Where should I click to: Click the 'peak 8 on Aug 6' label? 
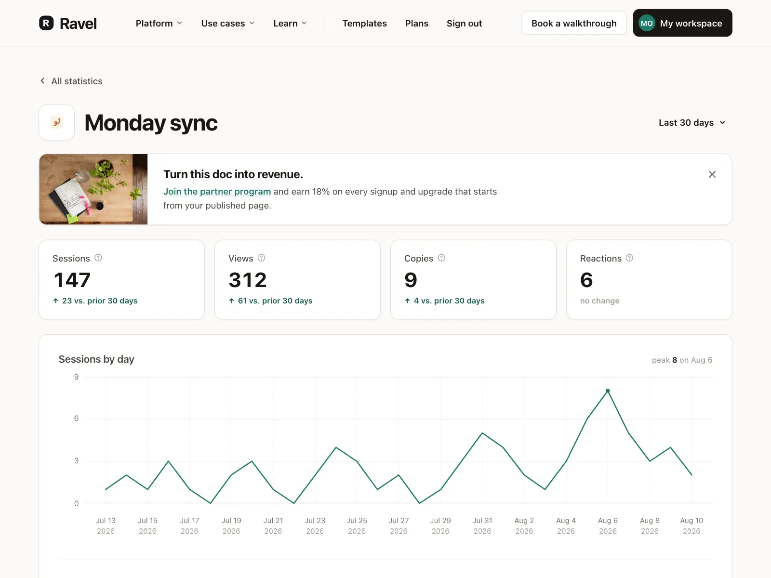(x=682, y=360)
